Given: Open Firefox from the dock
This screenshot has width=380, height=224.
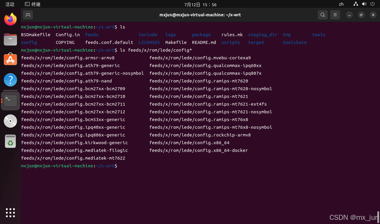Looking at the screenshot, I should [x=10, y=19].
